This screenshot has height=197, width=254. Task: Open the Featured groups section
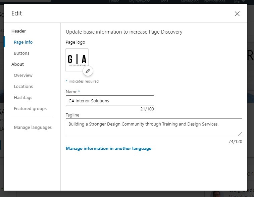(x=30, y=109)
